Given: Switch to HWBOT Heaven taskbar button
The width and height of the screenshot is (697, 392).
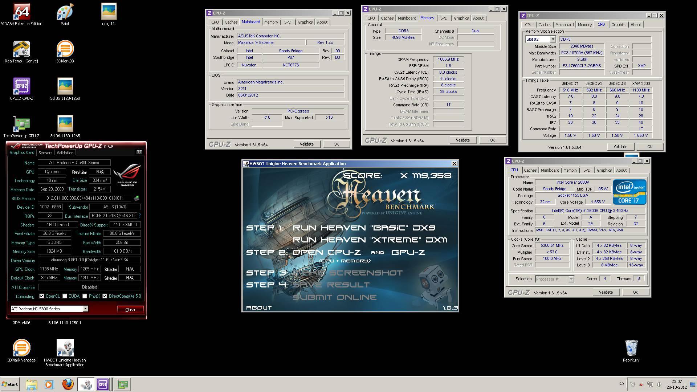Looking at the screenshot, I should pyautogui.click(x=86, y=384).
